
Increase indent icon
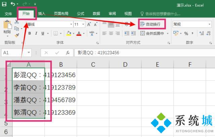point(133,33)
